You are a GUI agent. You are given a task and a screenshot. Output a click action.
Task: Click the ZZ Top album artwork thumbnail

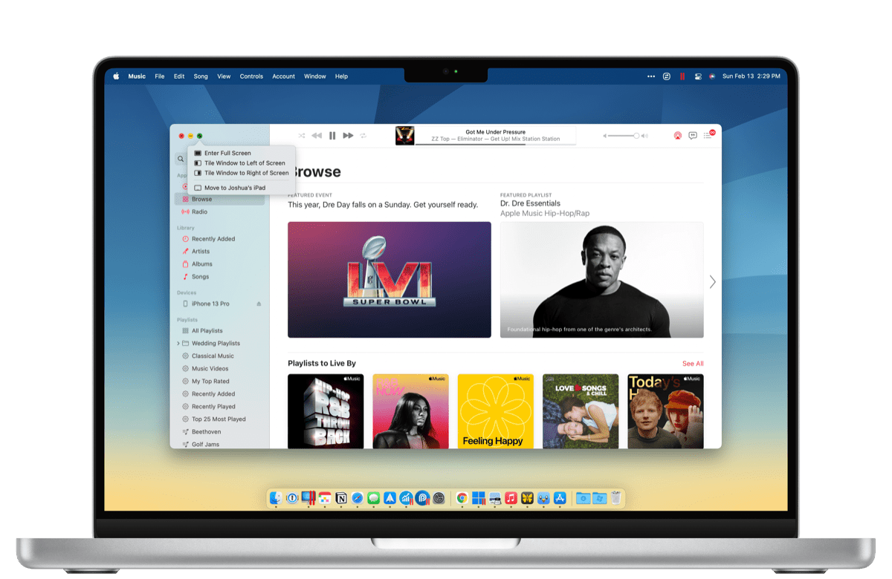tap(404, 135)
